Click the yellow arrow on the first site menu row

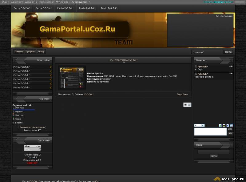point(50,67)
